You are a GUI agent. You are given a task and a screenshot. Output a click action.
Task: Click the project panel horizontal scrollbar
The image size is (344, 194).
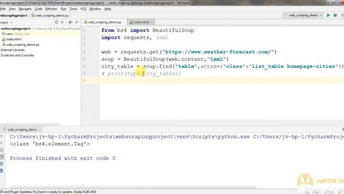(30, 124)
